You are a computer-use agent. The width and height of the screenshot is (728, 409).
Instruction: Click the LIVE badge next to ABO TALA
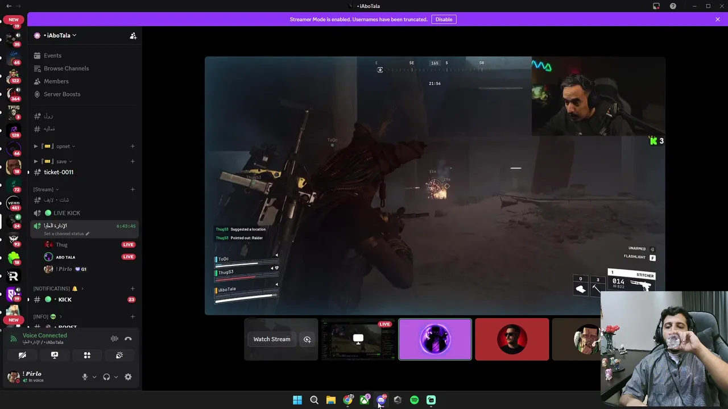128,257
